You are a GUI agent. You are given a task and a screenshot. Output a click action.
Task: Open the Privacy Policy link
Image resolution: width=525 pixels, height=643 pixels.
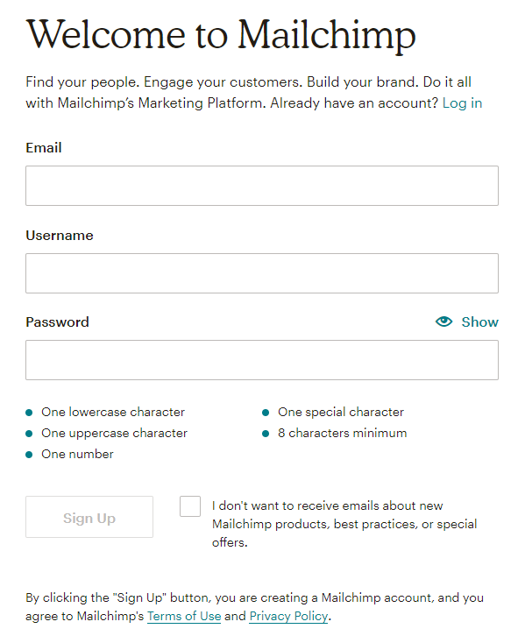click(x=288, y=617)
